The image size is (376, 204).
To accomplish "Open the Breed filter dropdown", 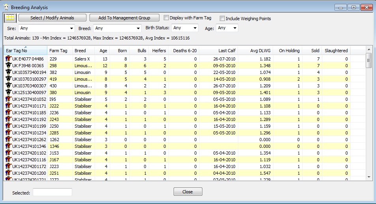I will [117, 28].
